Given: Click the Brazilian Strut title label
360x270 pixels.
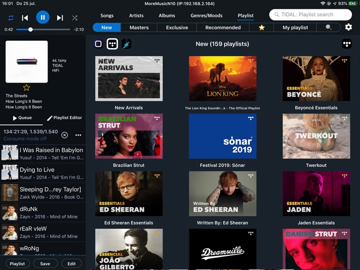Looking at the screenshot, I should pyautogui.click(x=129, y=165).
